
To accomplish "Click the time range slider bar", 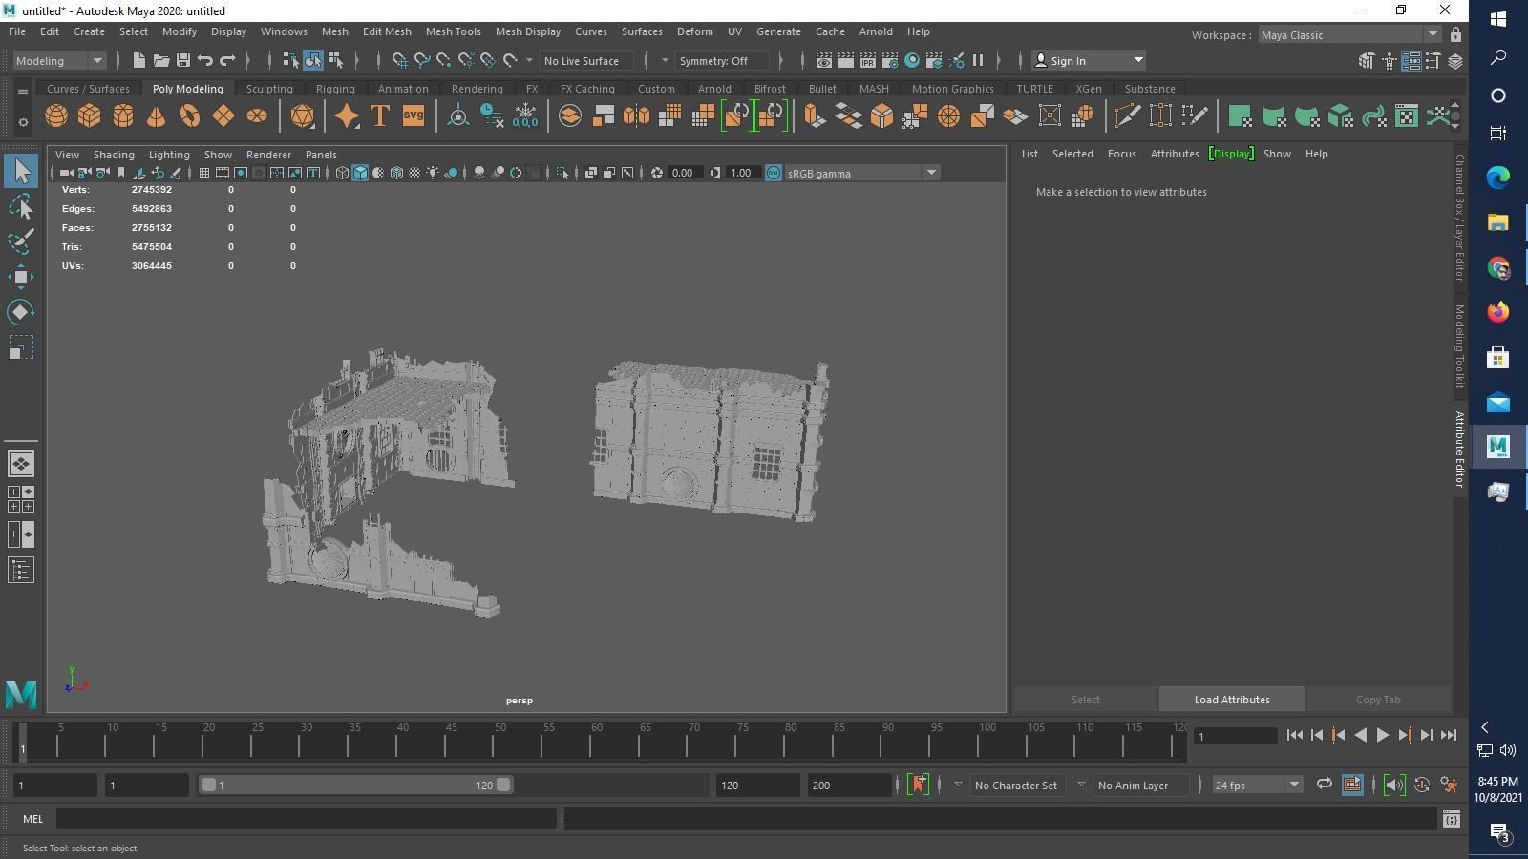I will point(355,785).
